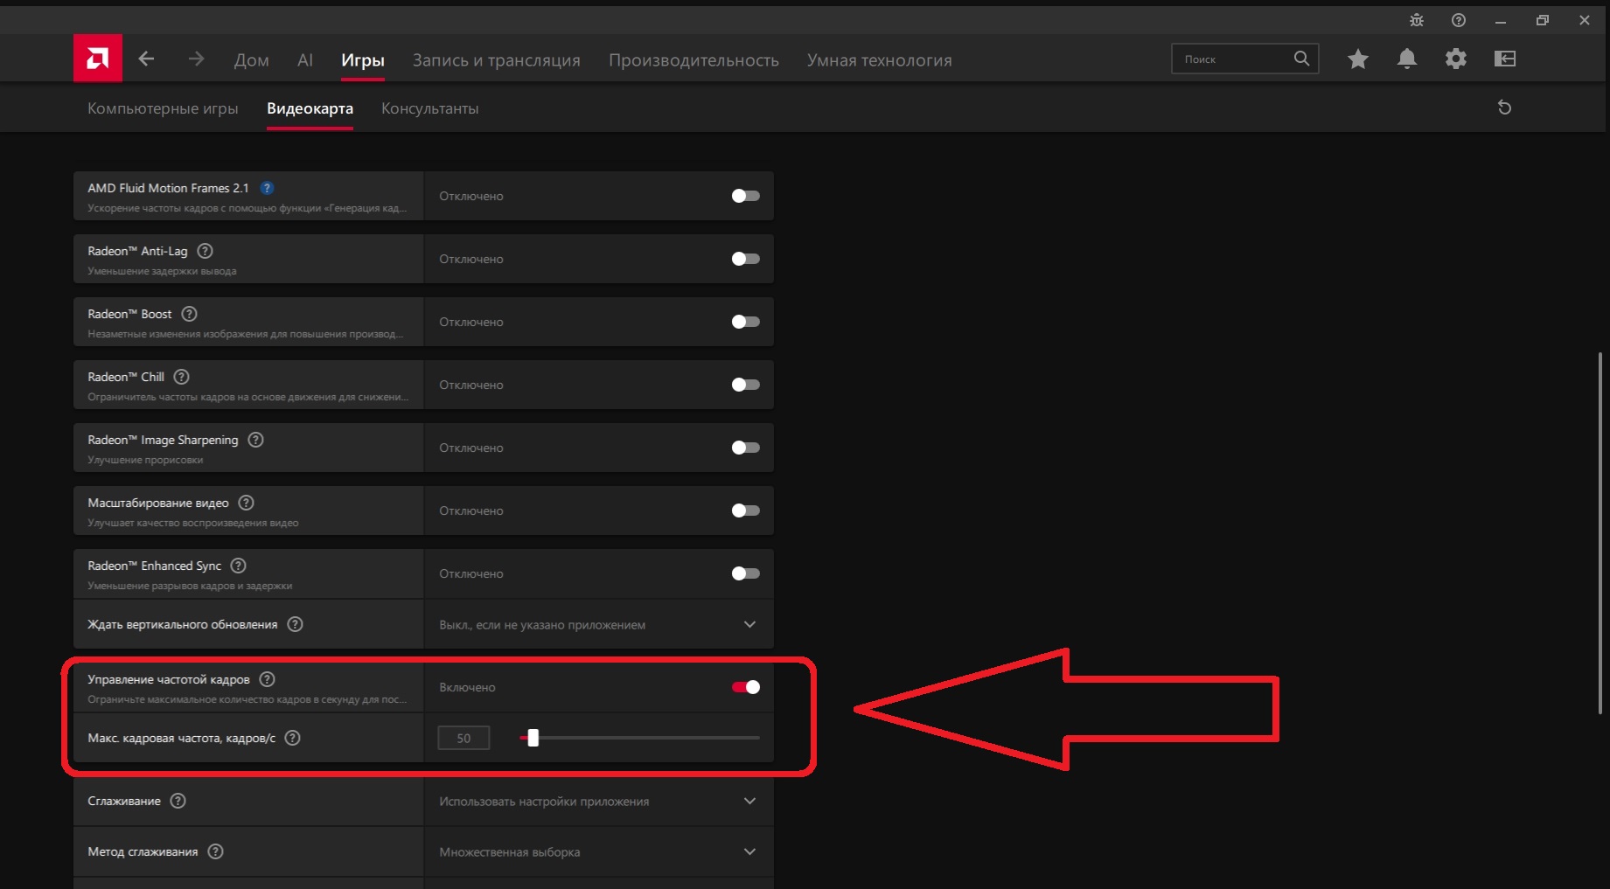This screenshot has height=889, width=1610.
Task: Open settings gear icon
Action: [1456, 59]
